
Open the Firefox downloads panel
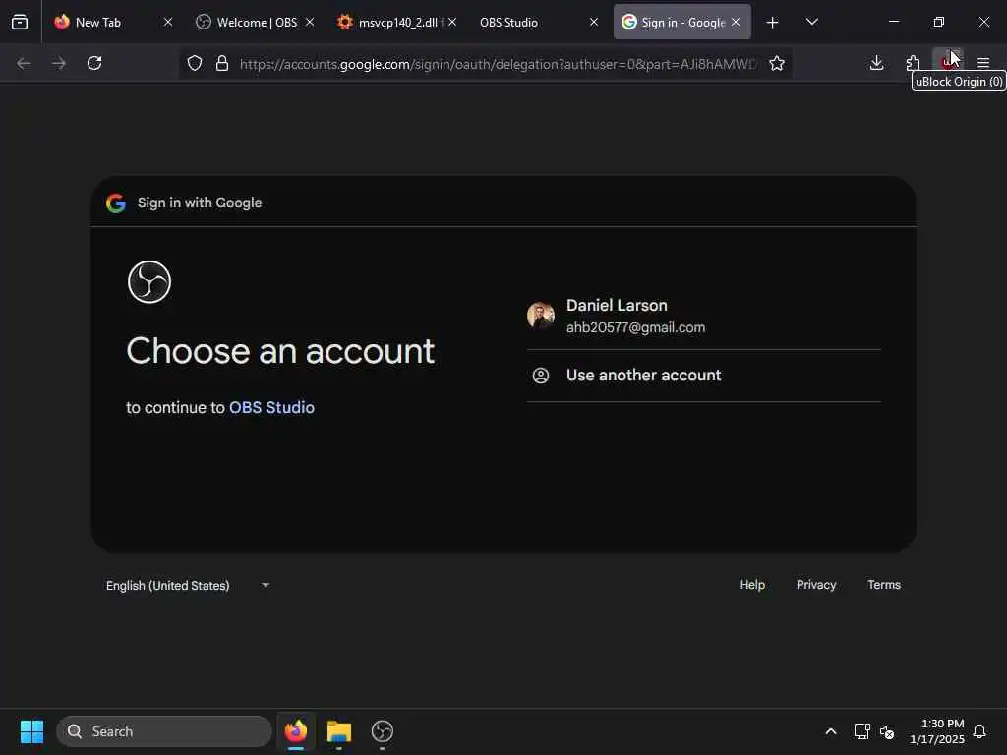[876, 63]
